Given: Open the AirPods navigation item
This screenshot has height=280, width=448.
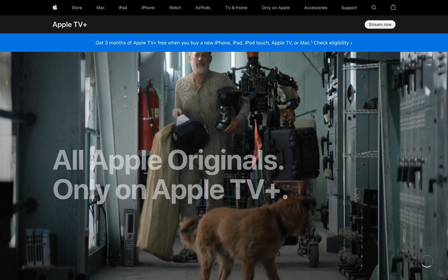Looking at the screenshot, I should tap(203, 8).
